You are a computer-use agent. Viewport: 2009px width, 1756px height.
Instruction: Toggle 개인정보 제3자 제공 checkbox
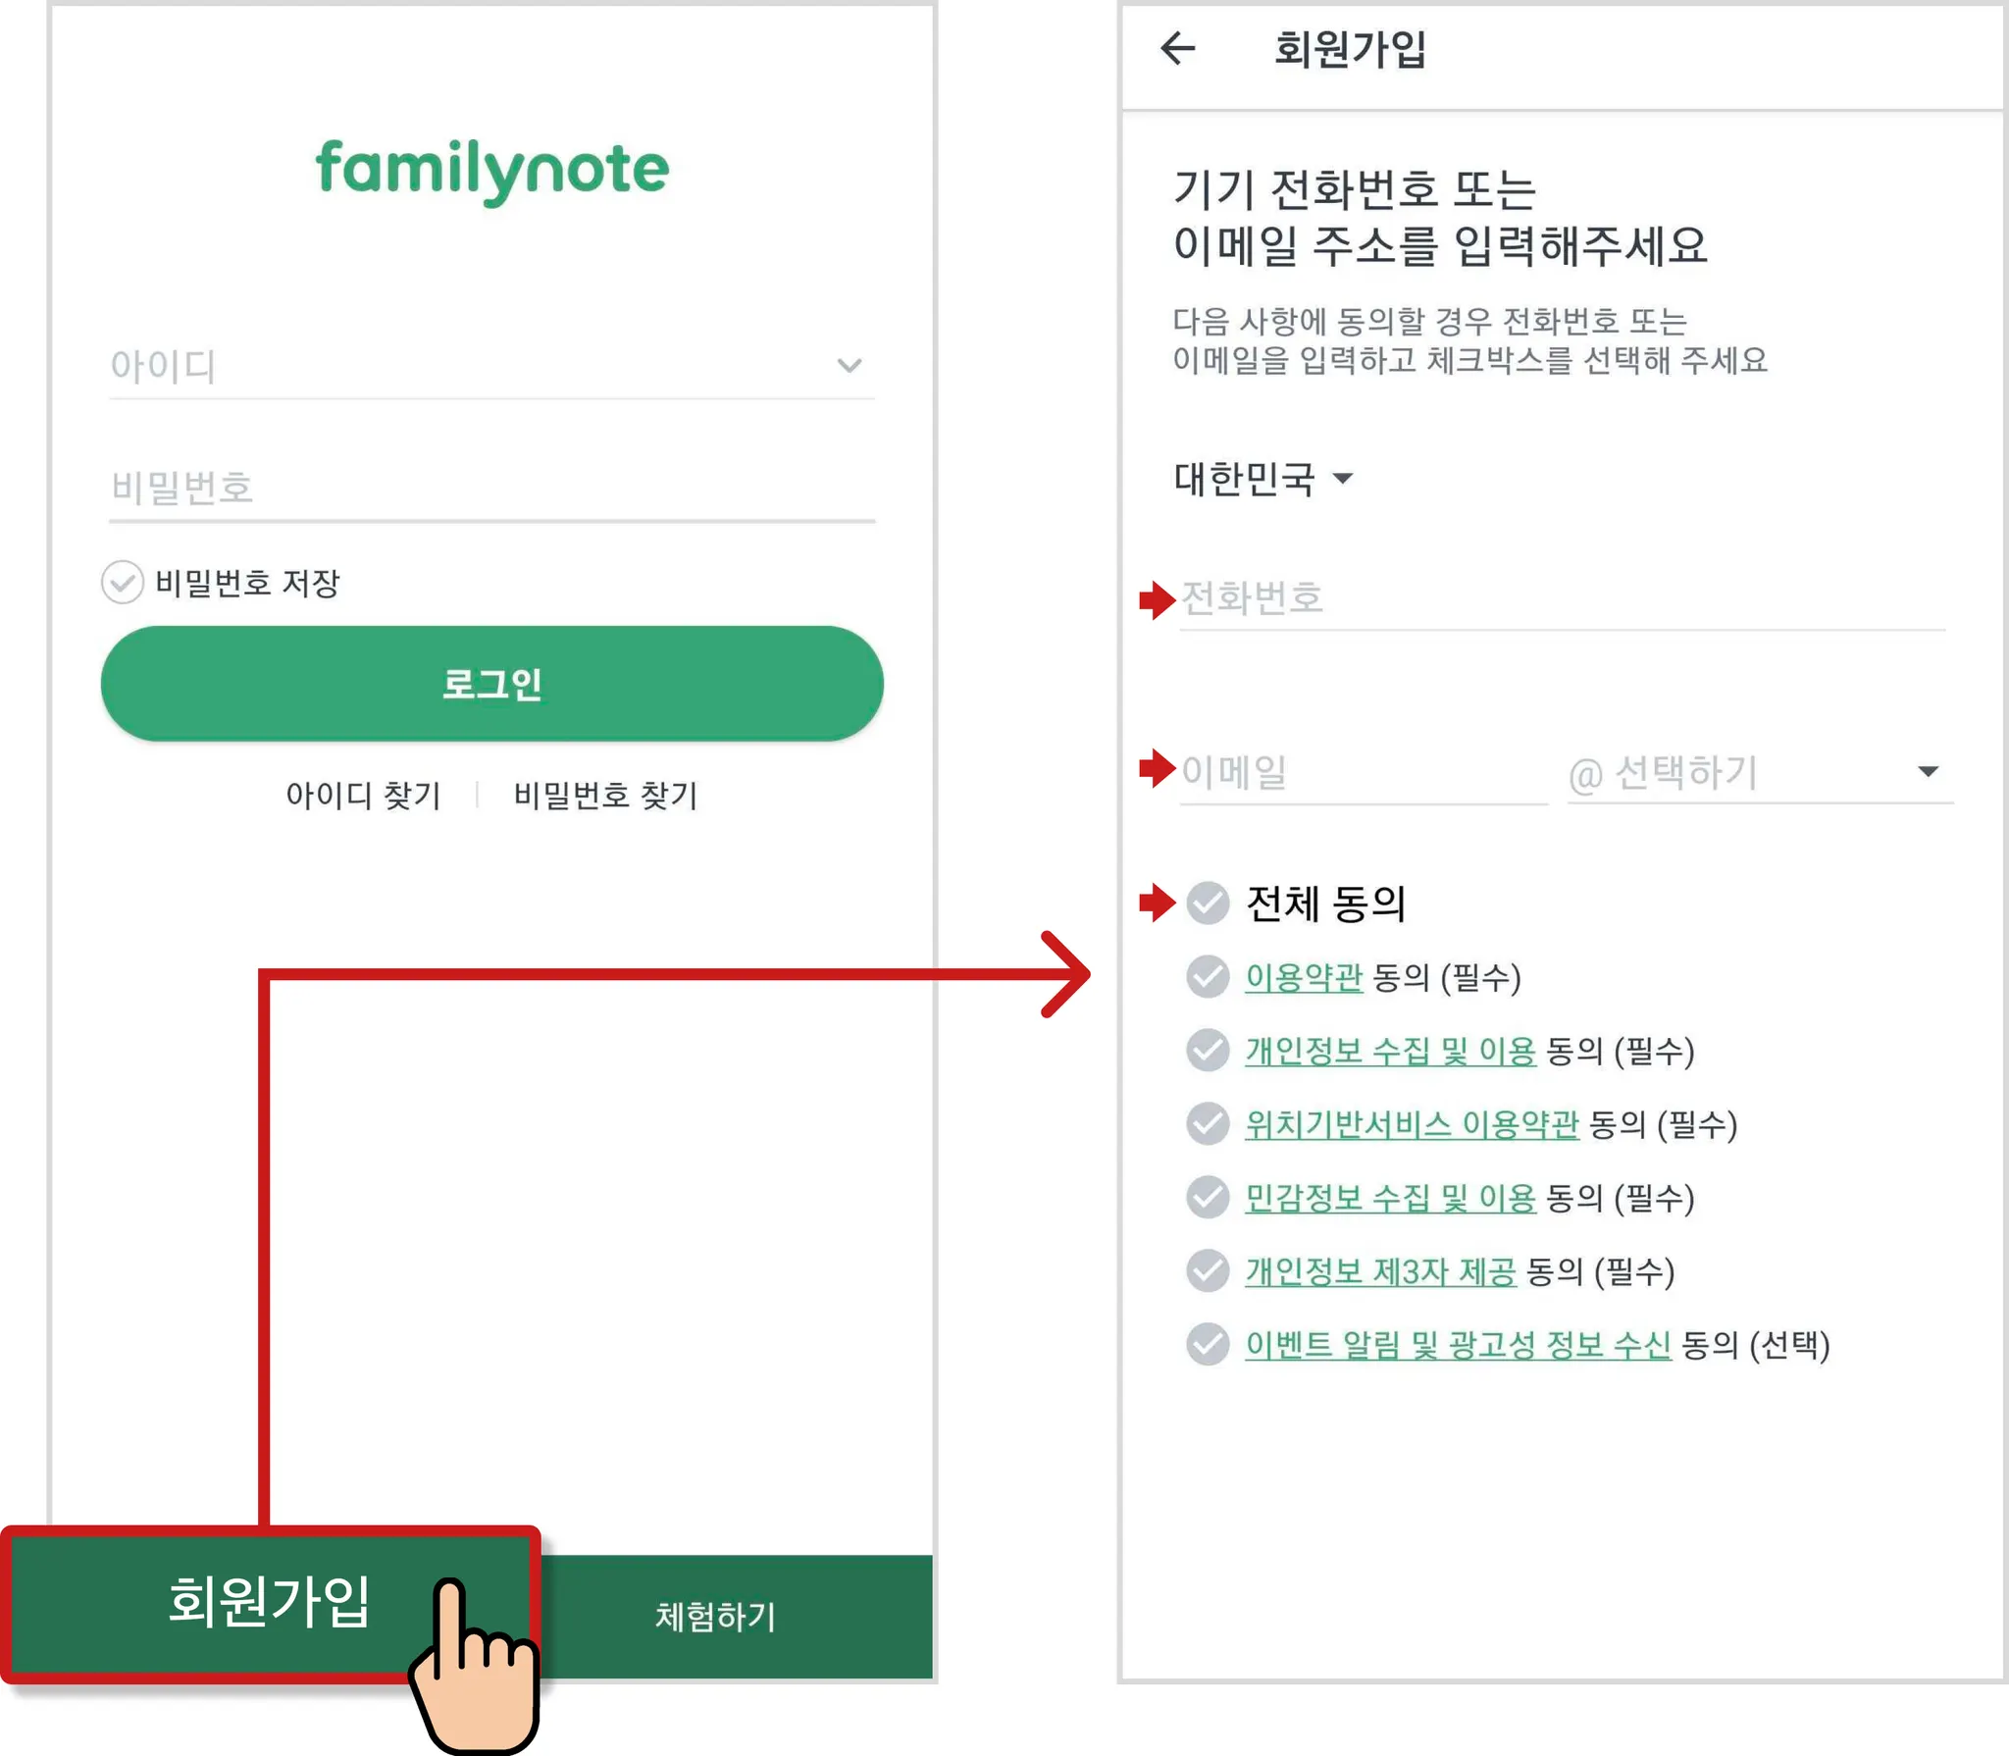click(1208, 1271)
